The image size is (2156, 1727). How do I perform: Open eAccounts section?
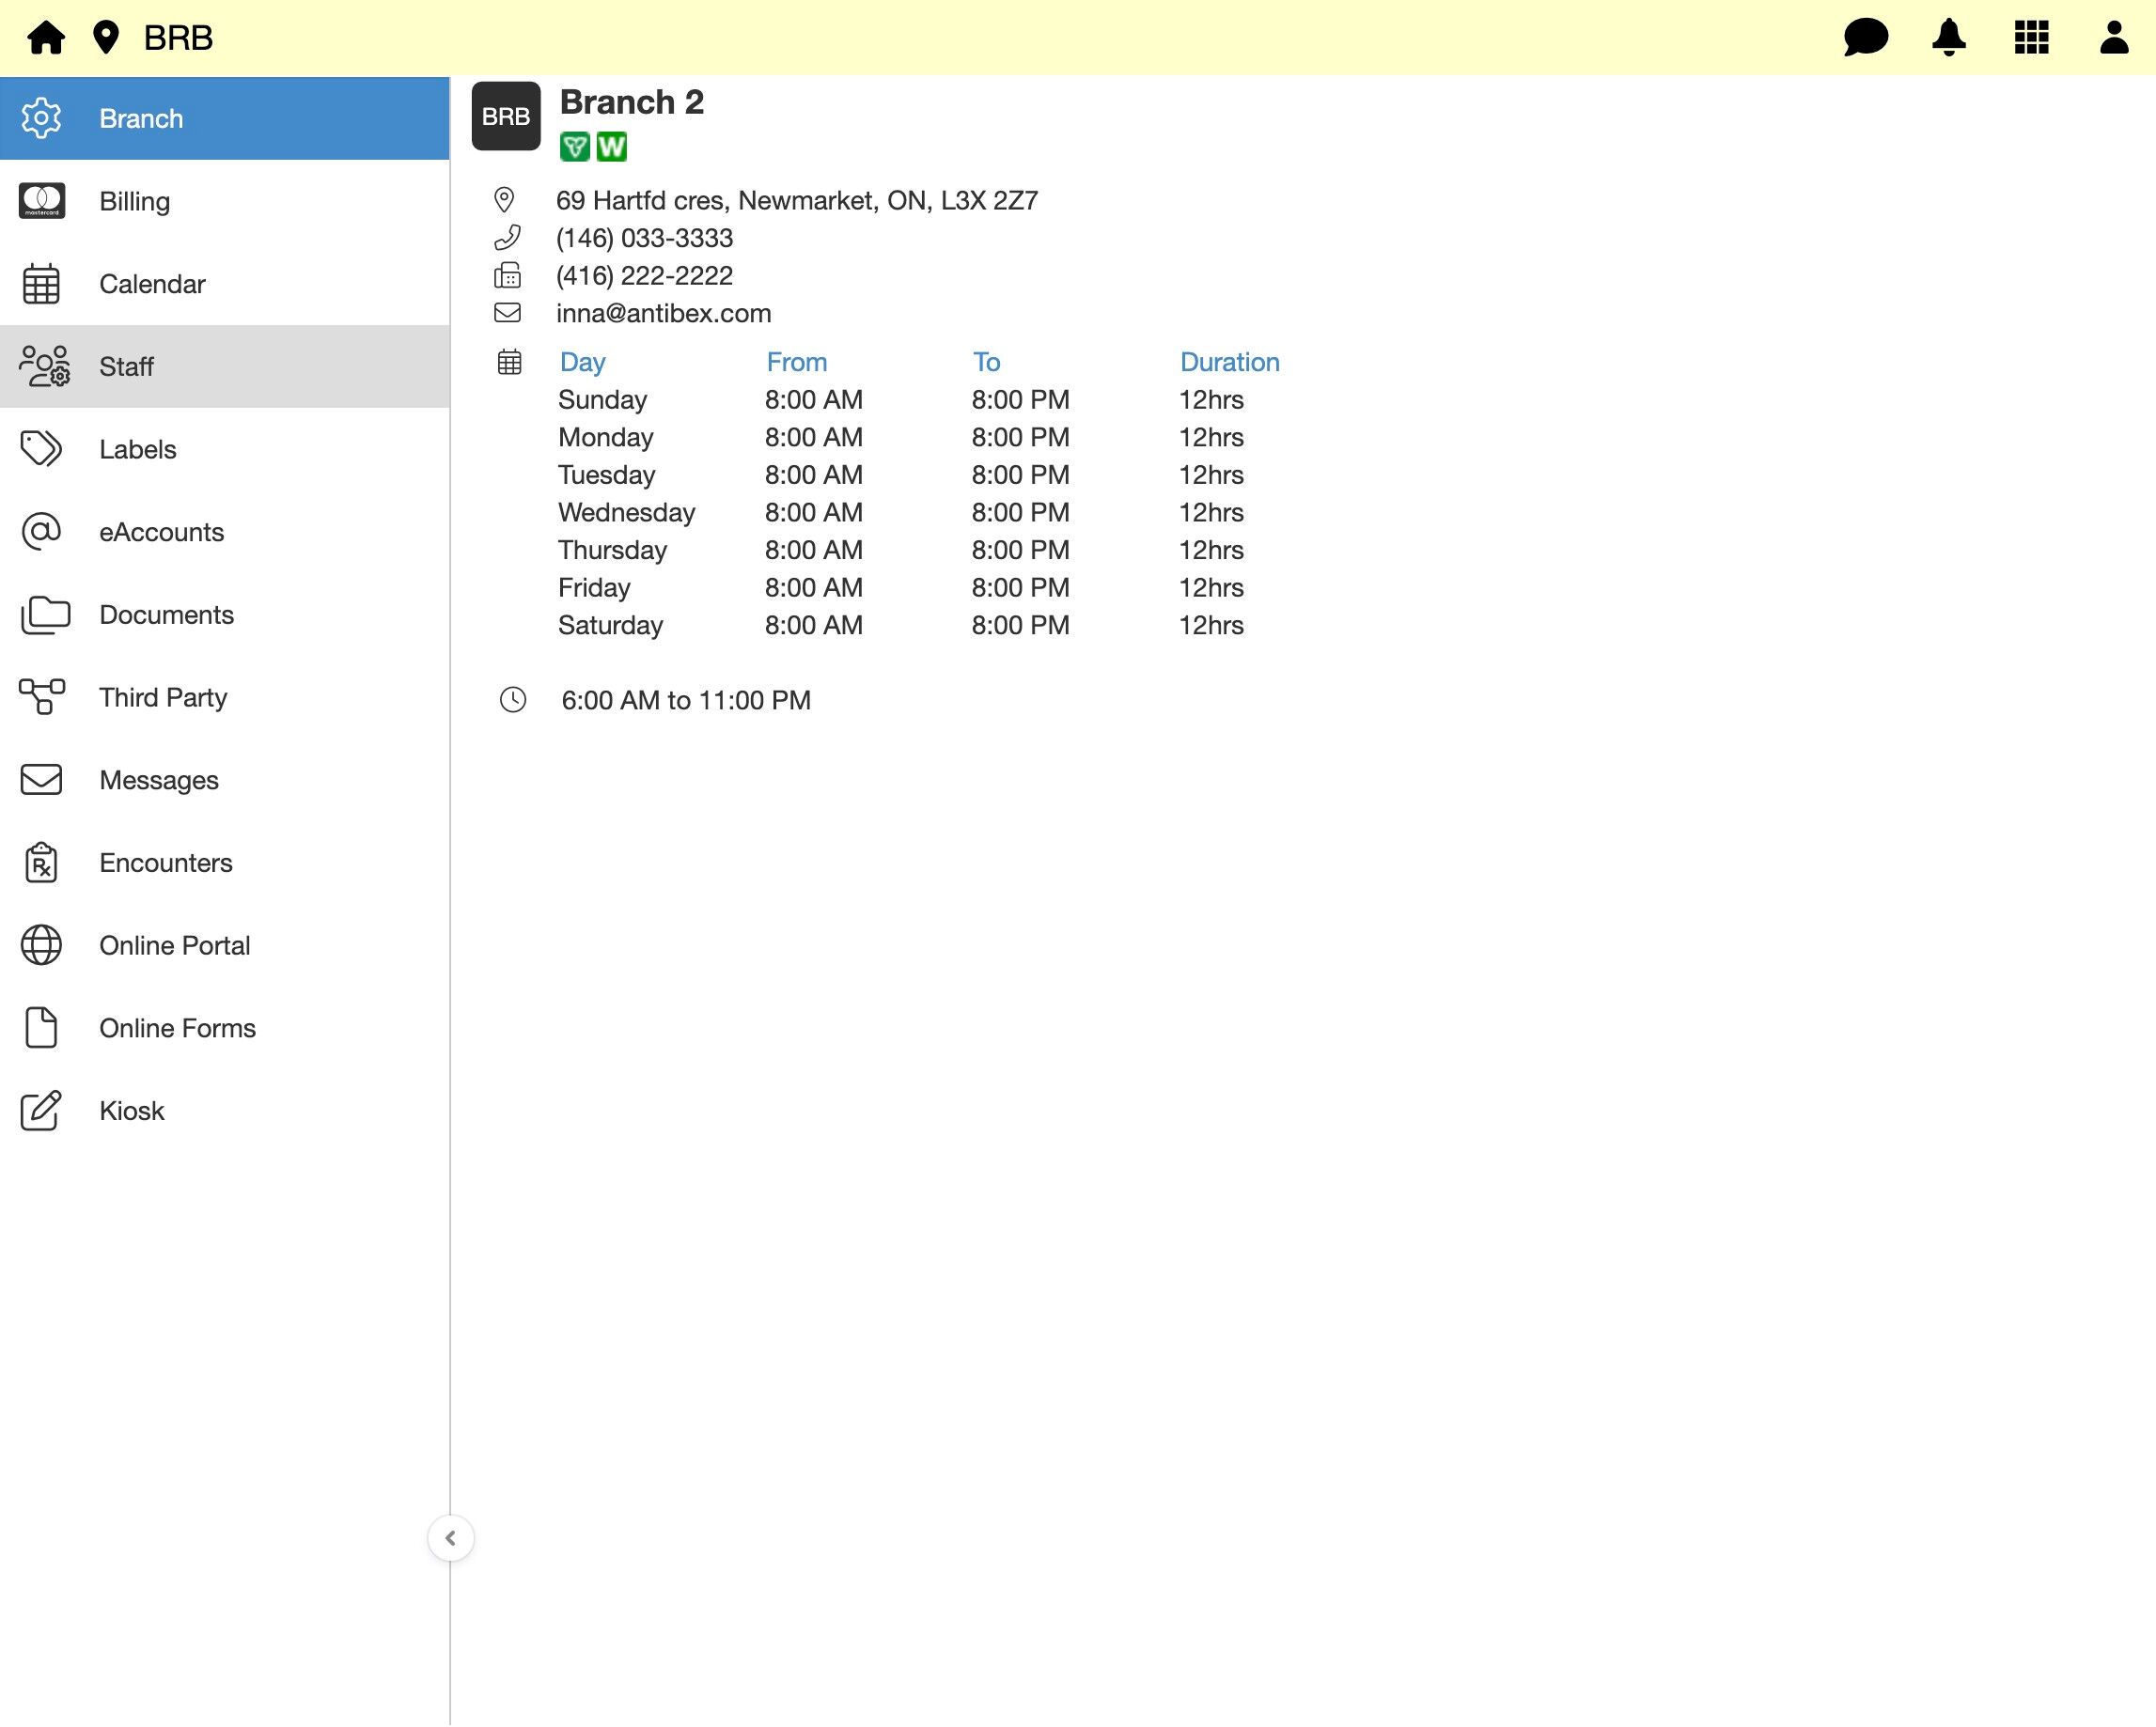click(161, 532)
